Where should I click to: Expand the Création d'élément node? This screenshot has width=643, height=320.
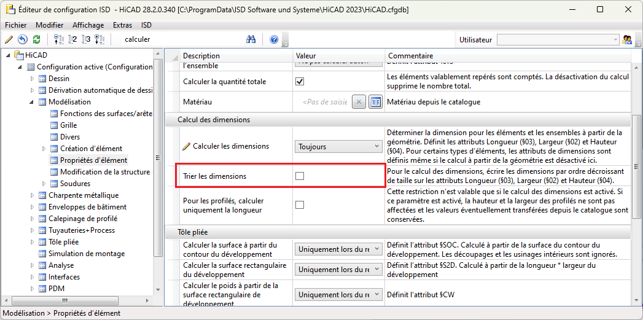(44, 149)
